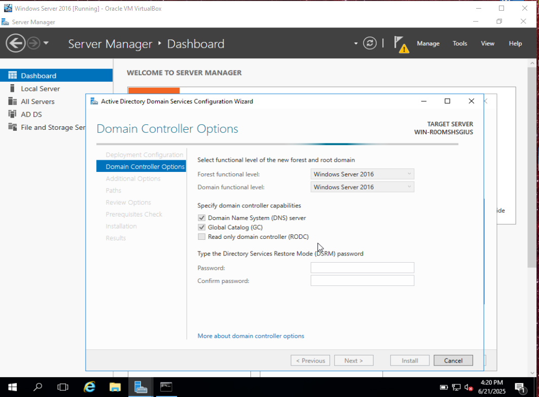Viewport: 539px width, 397px height.
Task: Click the Dashboard sidebar icon
Action: point(12,75)
